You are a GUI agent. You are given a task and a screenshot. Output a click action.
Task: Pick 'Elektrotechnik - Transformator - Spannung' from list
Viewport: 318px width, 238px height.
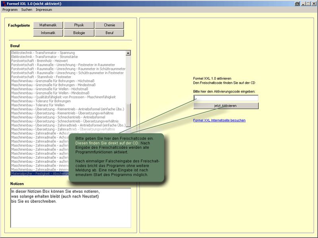[x=43, y=53]
